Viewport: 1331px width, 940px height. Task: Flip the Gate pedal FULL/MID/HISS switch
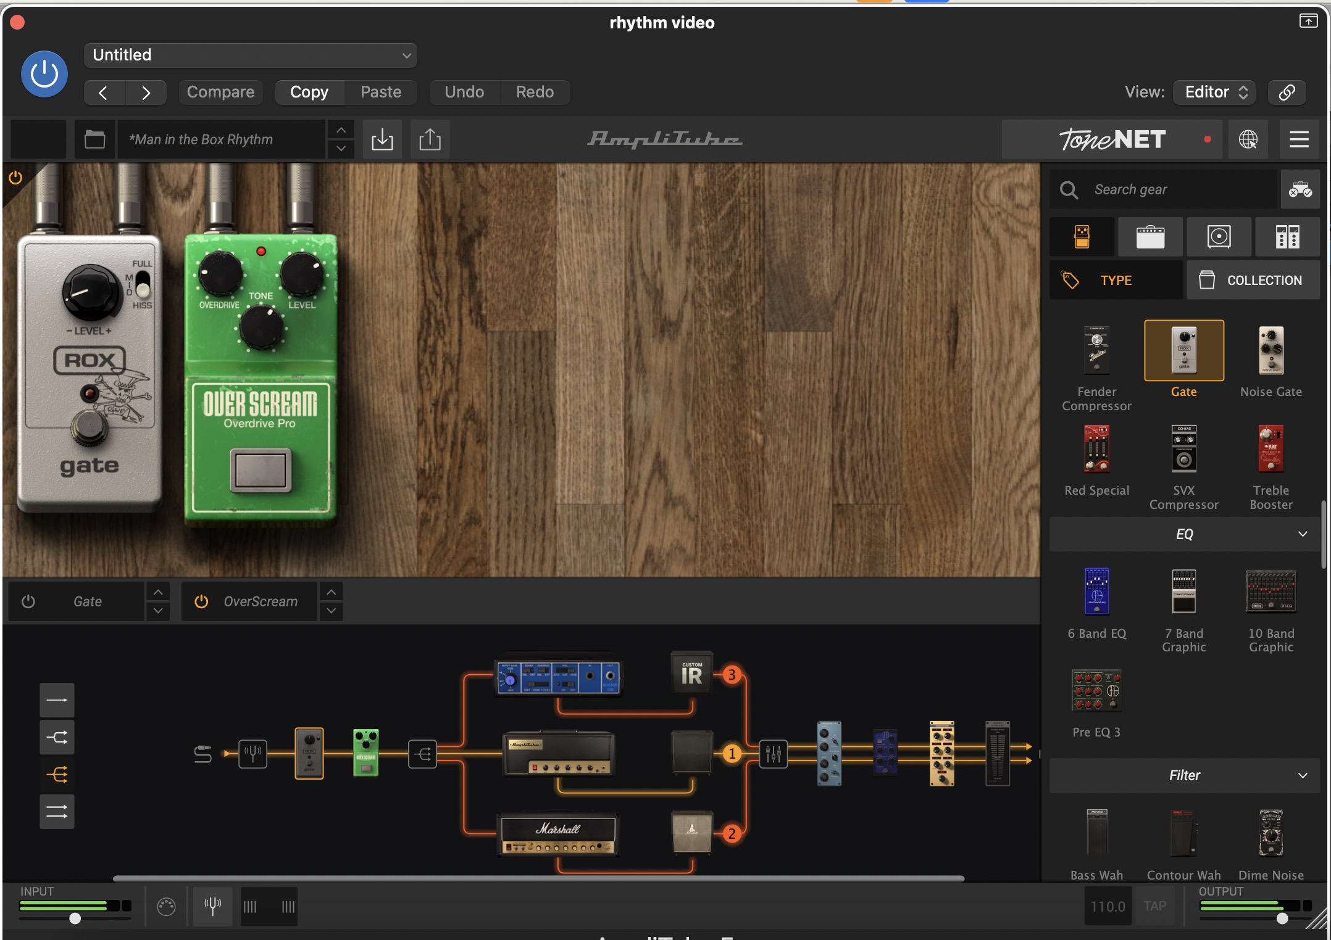click(x=143, y=284)
